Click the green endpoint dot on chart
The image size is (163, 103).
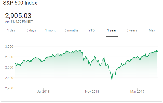tap(157, 51)
